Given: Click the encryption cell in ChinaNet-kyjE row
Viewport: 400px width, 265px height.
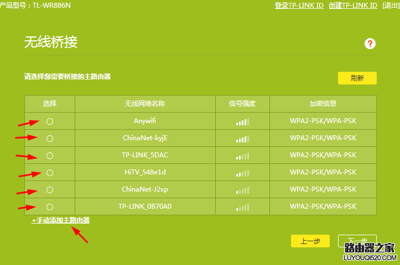Looking at the screenshot, I should pyautogui.click(x=323, y=138).
